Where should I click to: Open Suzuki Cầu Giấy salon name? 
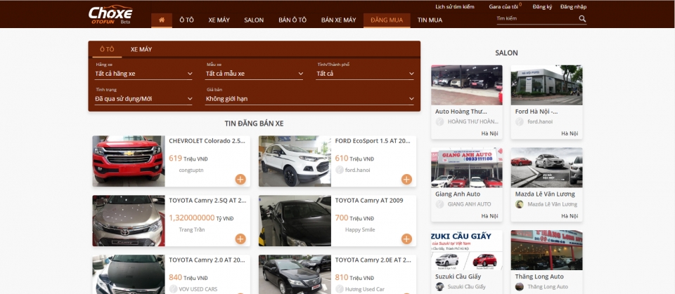click(x=458, y=276)
